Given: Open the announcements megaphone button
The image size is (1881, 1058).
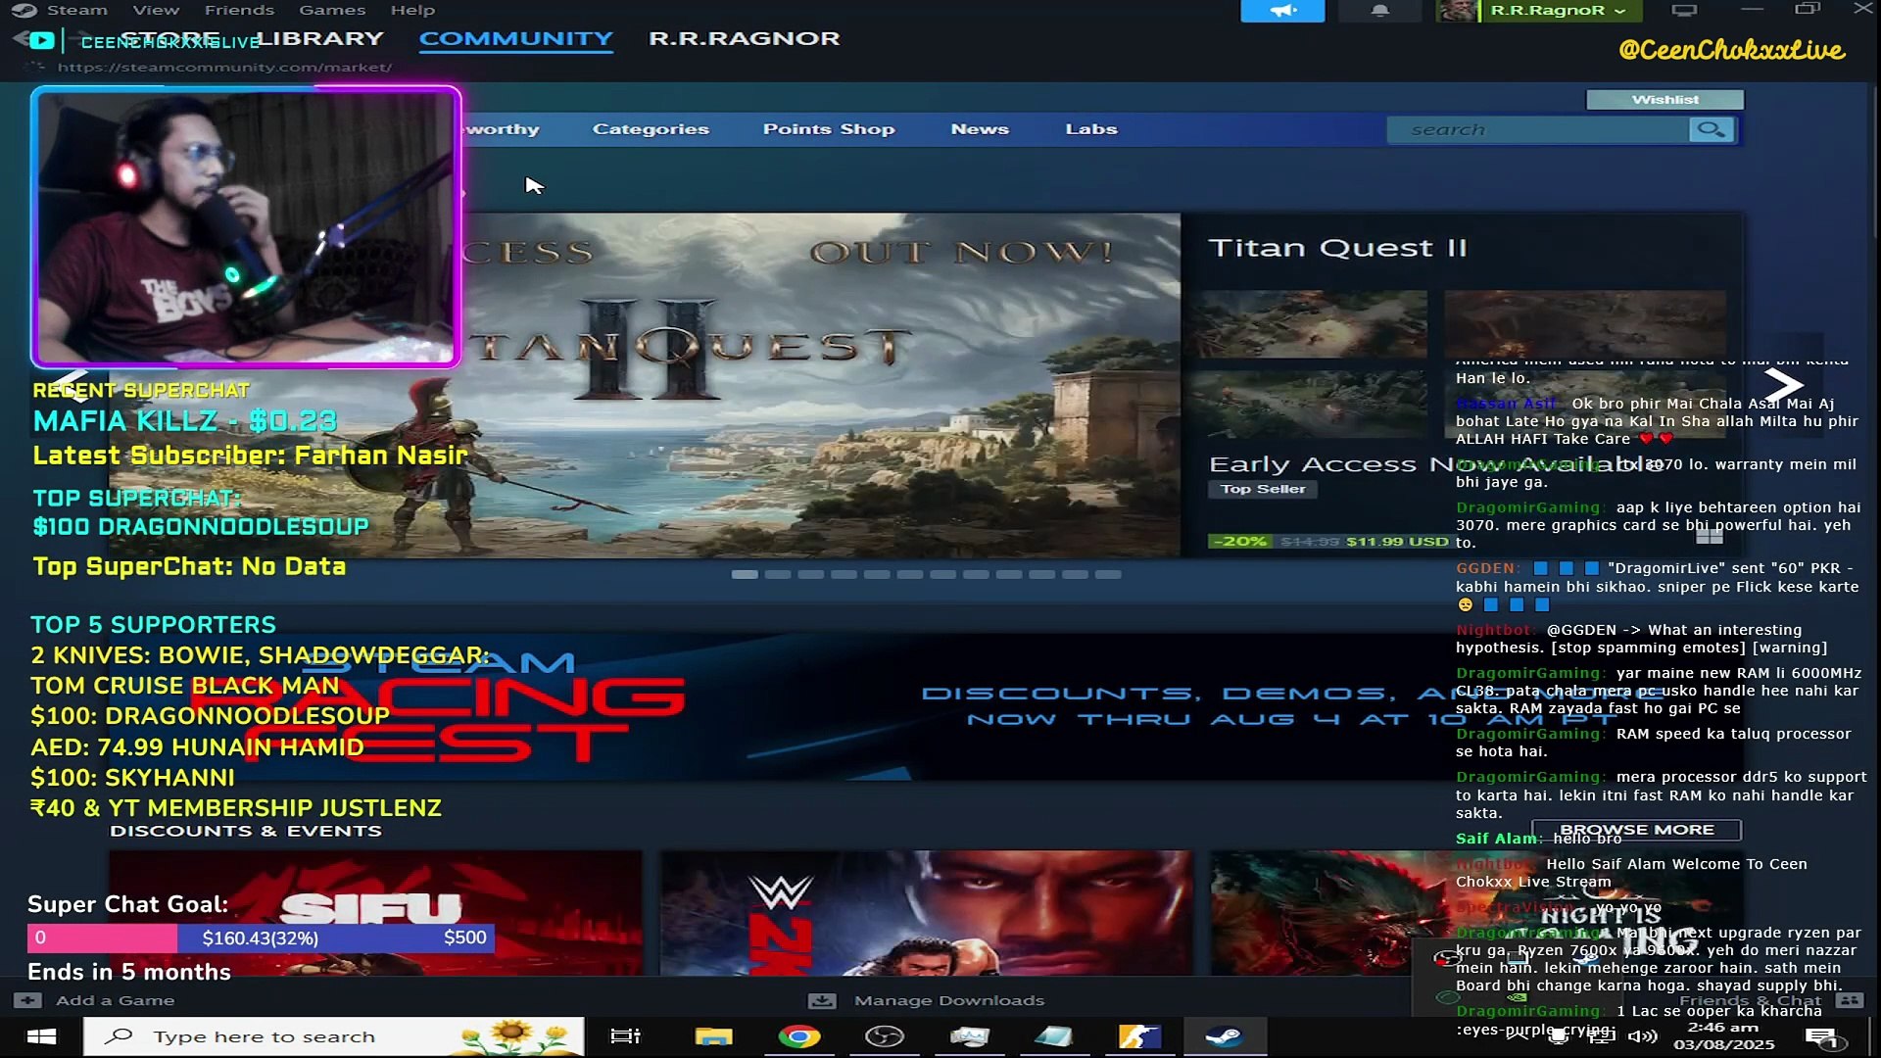Looking at the screenshot, I should (1281, 11).
